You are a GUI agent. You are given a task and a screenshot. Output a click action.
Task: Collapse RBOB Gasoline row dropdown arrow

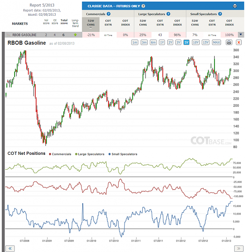pyautogui.click(x=241, y=35)
